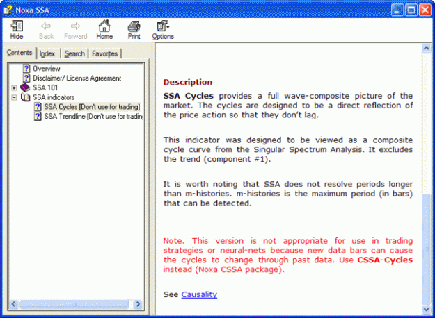Click the SSA Cycles topic page icon
The height and width of the screenshot is (318, 435).
coord(38,107)
